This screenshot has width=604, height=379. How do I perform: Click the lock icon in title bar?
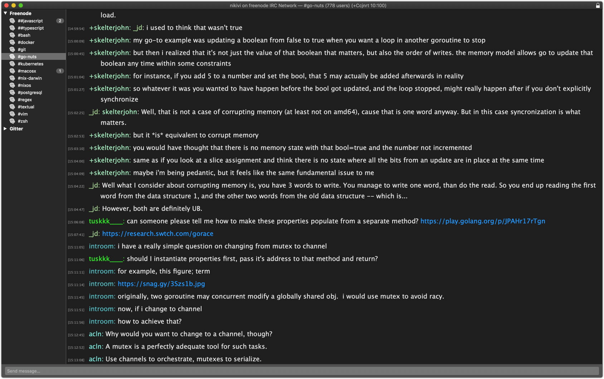(x=598, y=5)
